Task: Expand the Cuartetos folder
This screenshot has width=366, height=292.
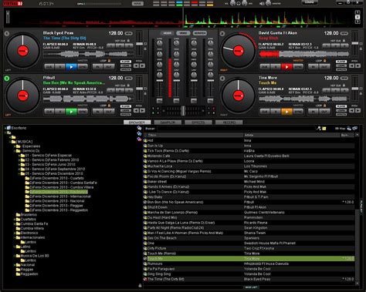Action: coord(15,220)
